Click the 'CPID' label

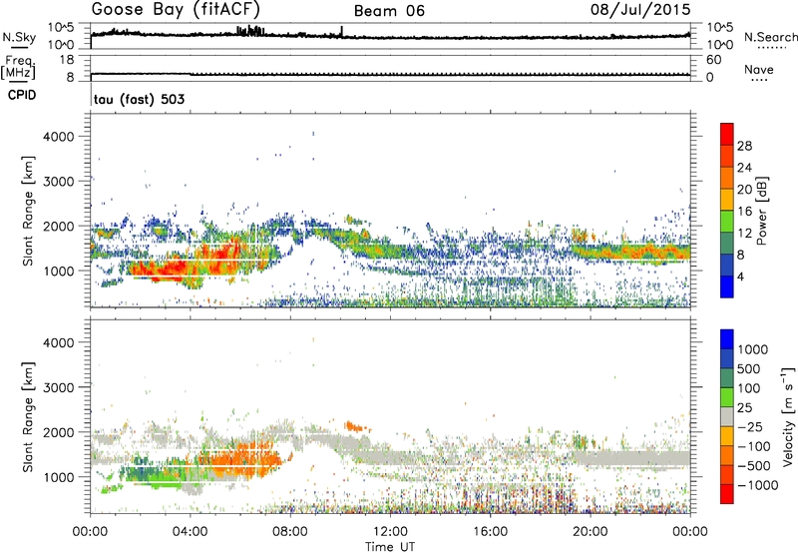pyautogui.click(x=21, y=95)
